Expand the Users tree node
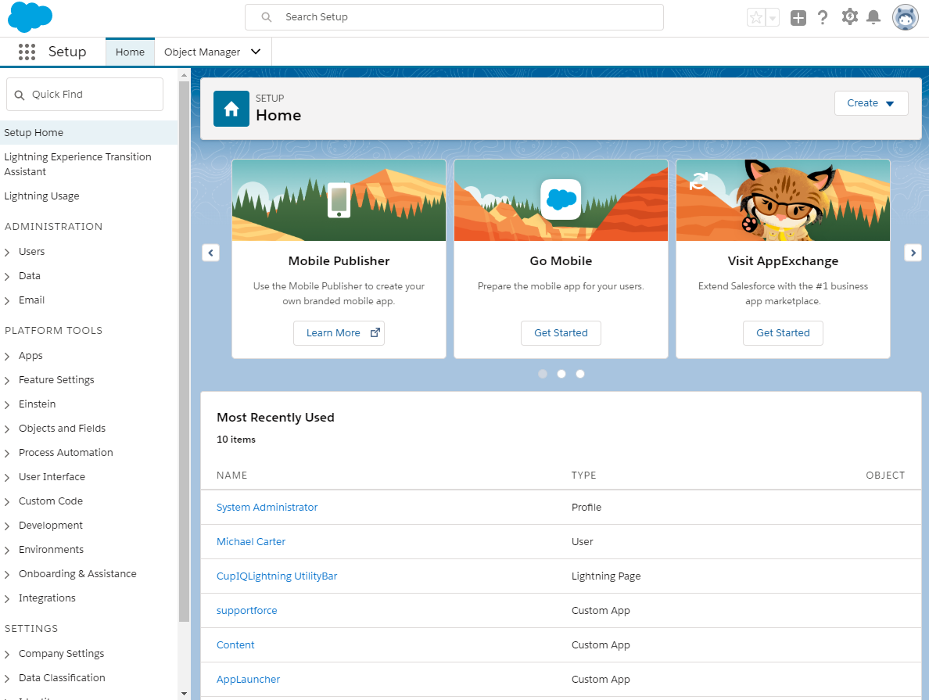The image size is (929, 700). click(x=7, y=253)
